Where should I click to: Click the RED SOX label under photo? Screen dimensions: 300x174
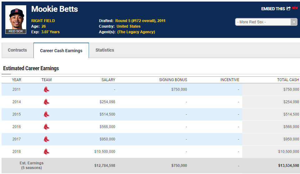tap(16, 31)
